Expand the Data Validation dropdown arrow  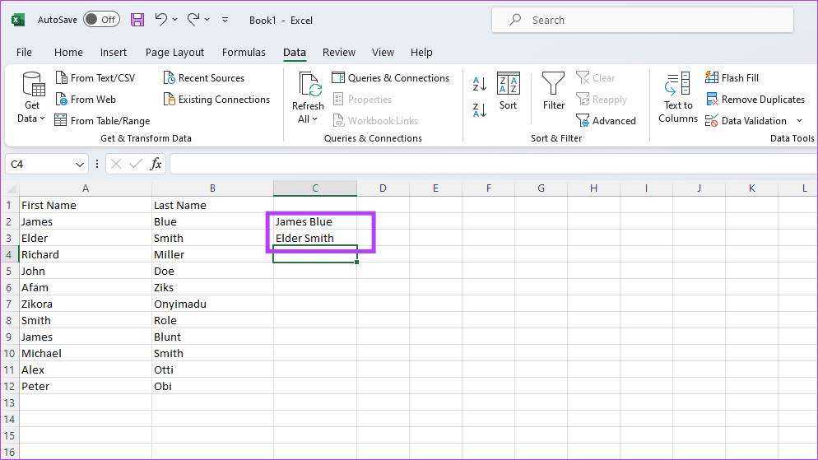pos(799,120)
